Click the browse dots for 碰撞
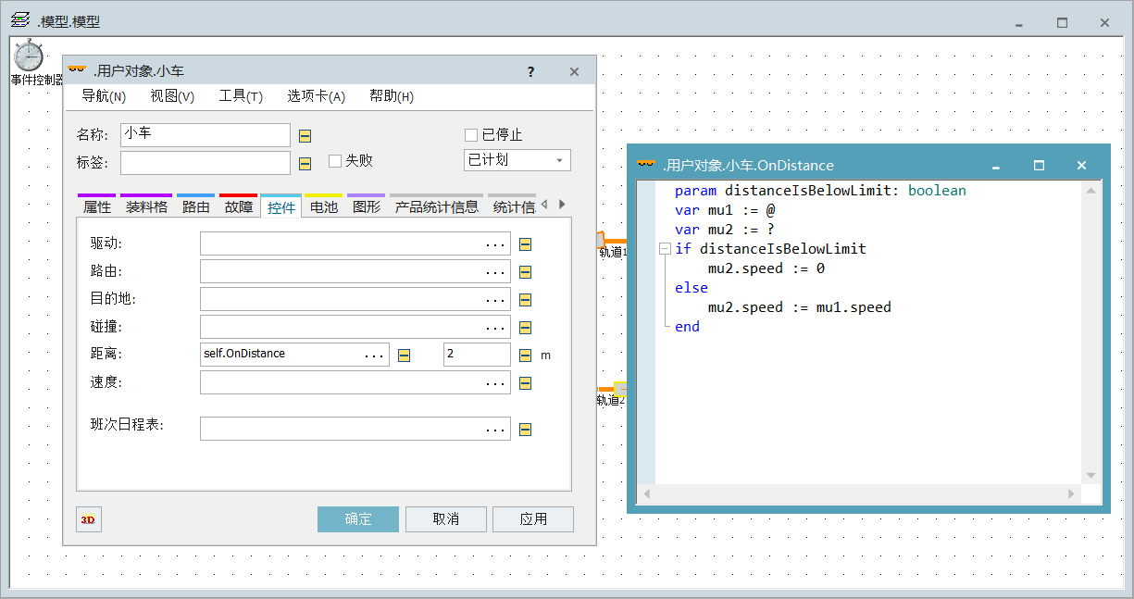The width and height of the screenshot is (1134, 599). pyautogui.click(x=496, y=328)
